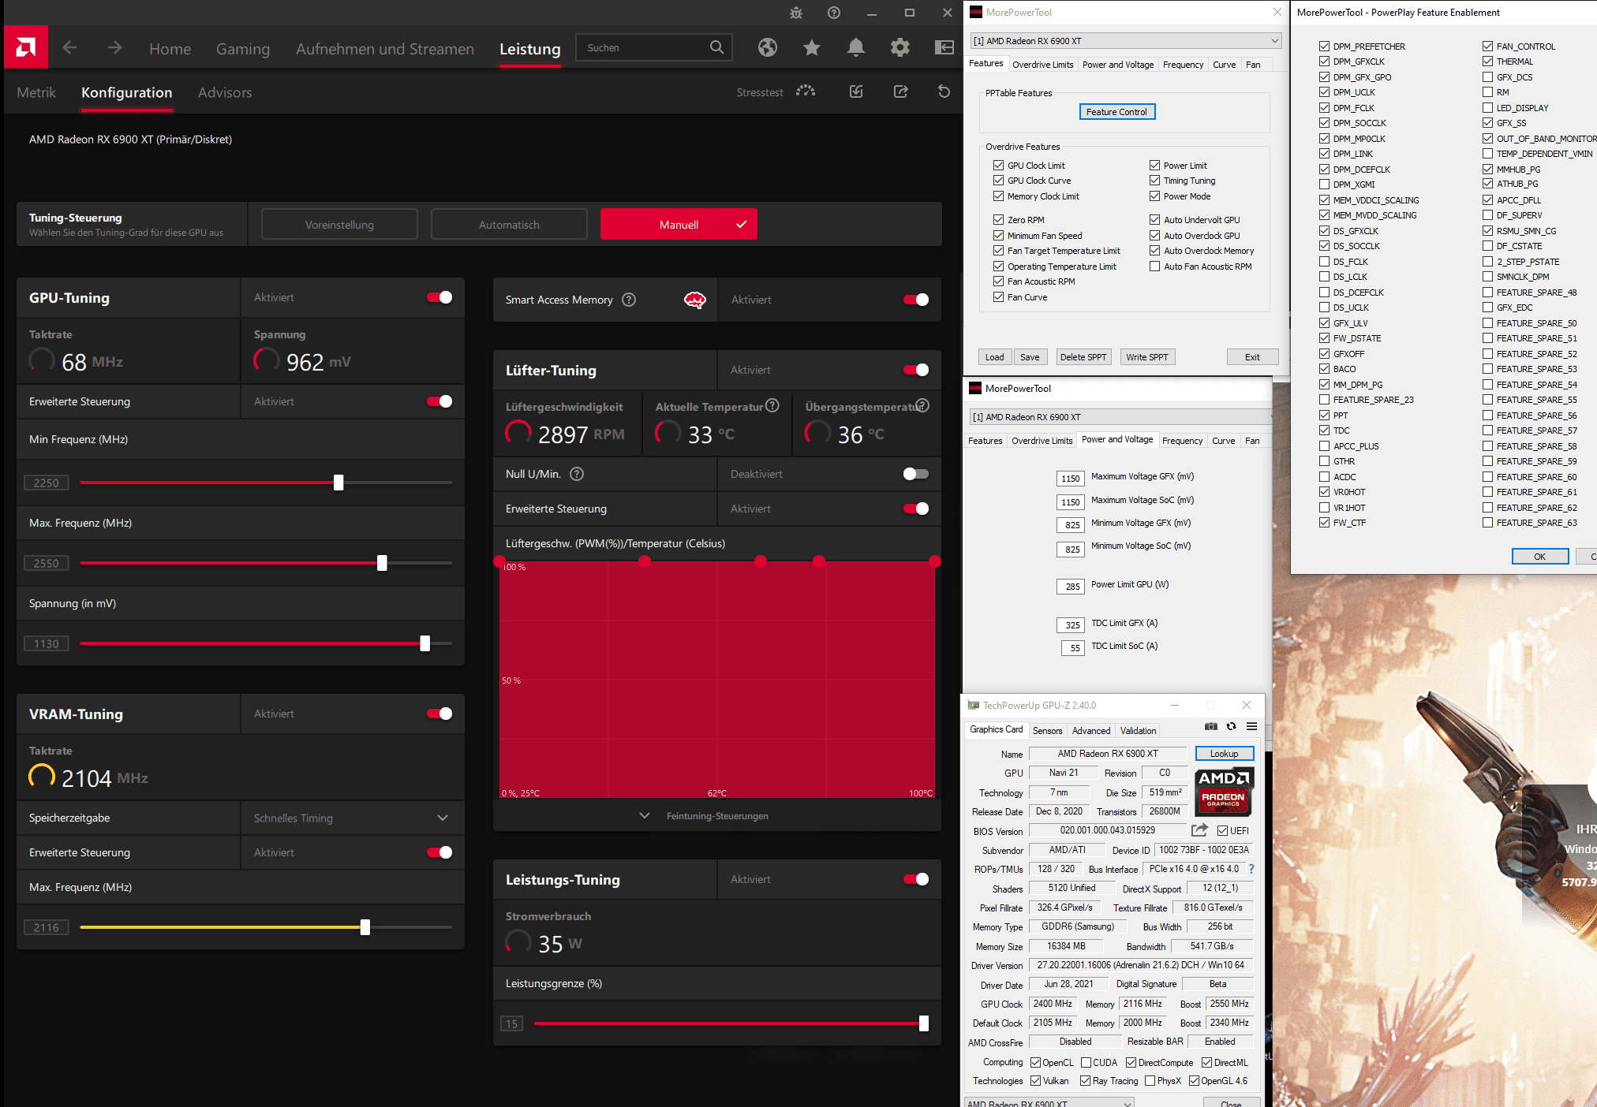Click GPU-Z BIOS export share icon
This screenshot has width=1597, height=1107.
tap(1199, 830)
